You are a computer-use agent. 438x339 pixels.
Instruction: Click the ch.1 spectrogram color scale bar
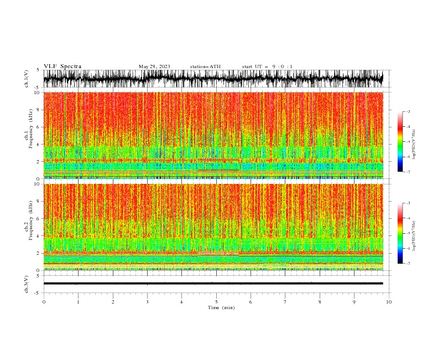(400, 142)
